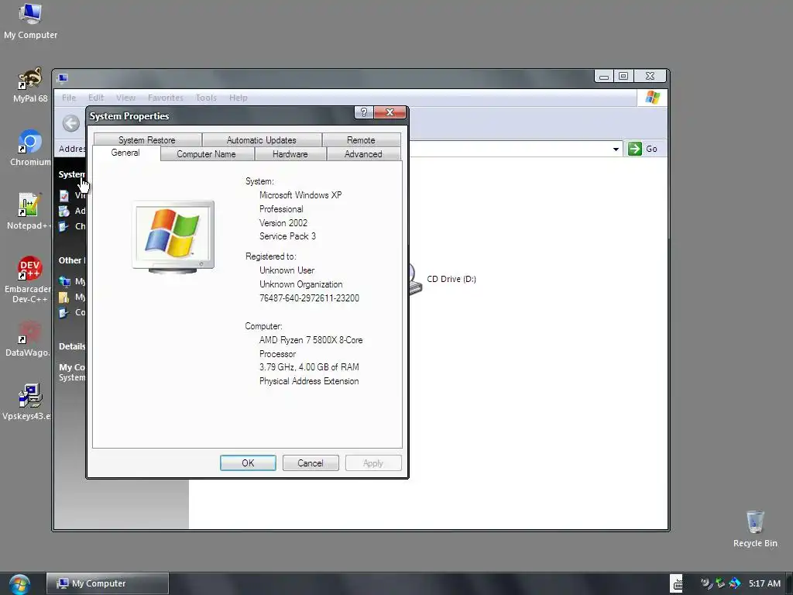The width and height of the screenshot is (793, 595).
Task: Switch to the Automatic Updates tab
Action: [262, 140]
